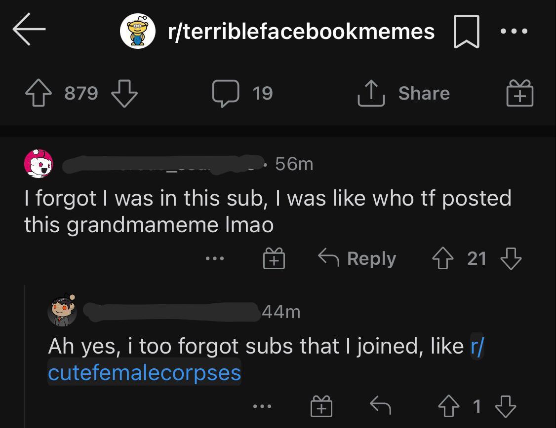Give an award to the grandmameme comment

275,257
